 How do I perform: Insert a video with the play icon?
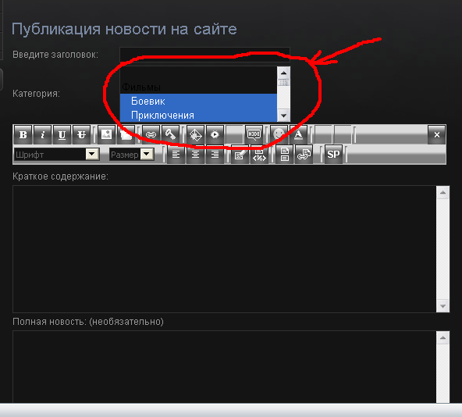click(x=215, y=134)
